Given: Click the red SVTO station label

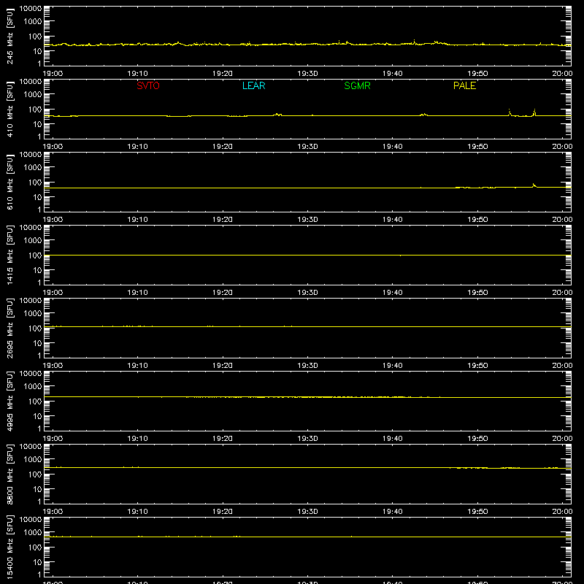Looking at the screenshot, I should point(148,85).
